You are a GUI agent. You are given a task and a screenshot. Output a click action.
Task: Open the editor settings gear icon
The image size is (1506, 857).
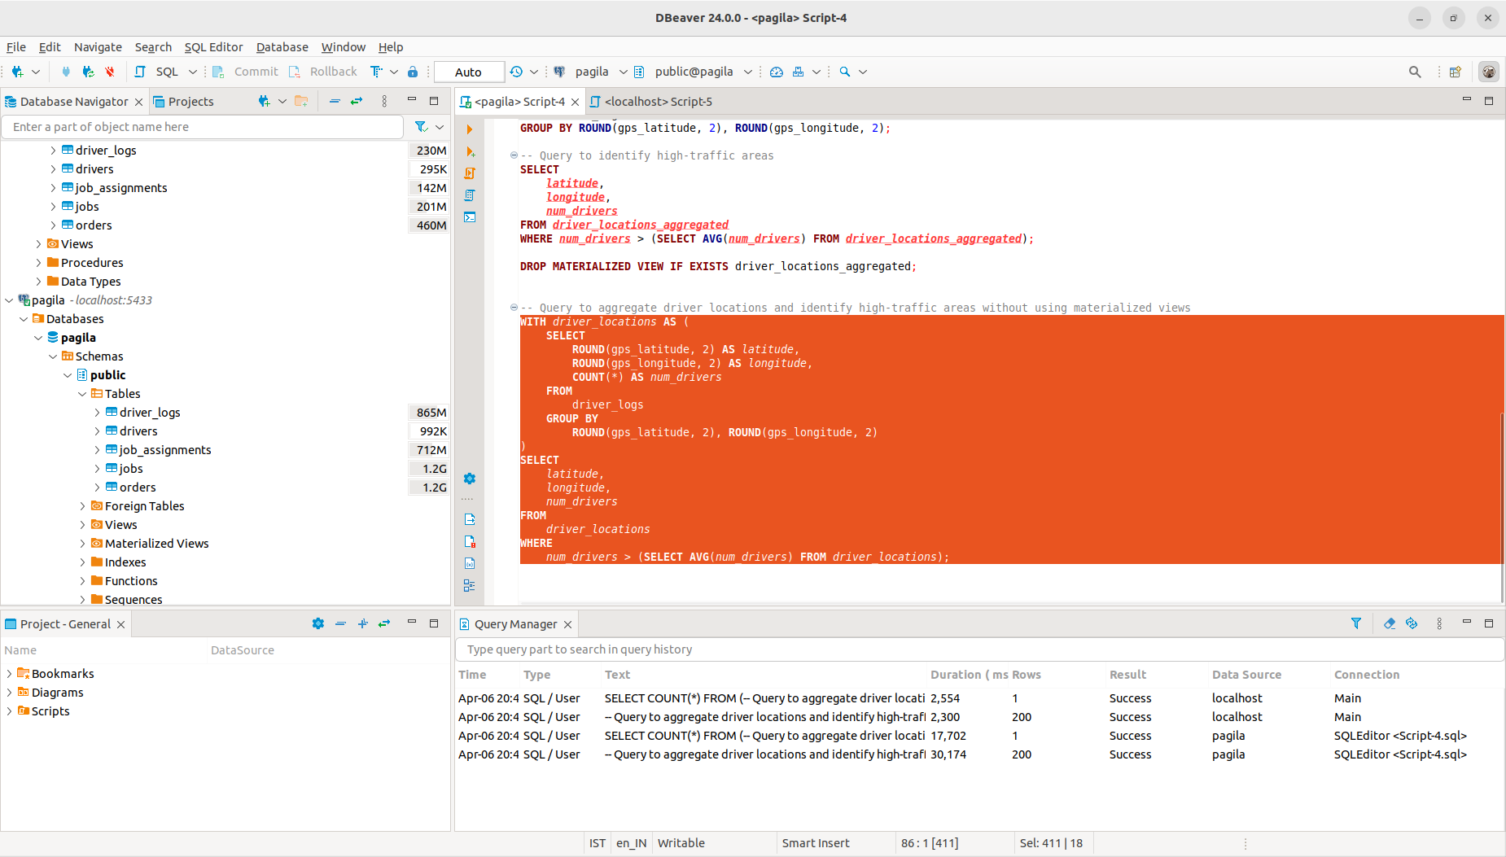[x=470, y=479]
